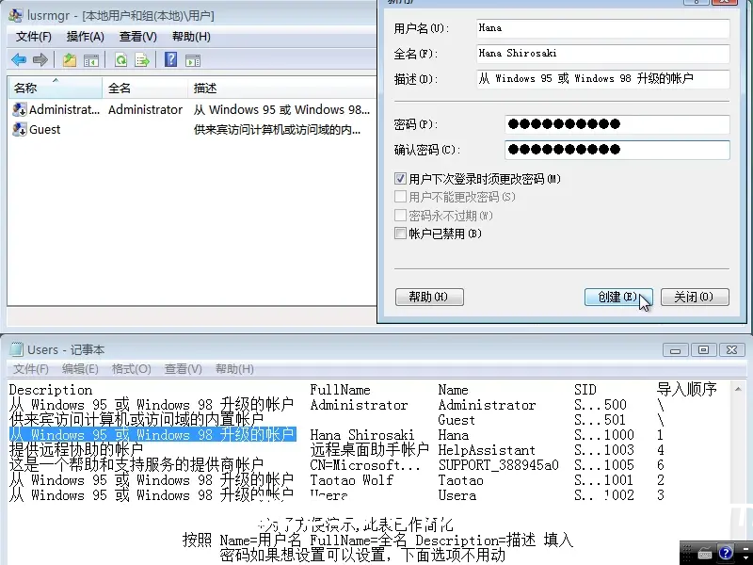Sort users by 全名 column header

[x=145, y=88]
